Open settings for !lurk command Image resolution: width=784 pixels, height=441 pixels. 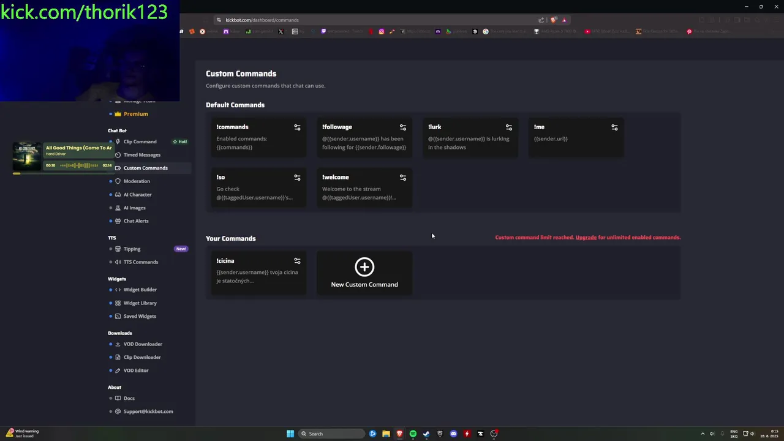[509, 127]
